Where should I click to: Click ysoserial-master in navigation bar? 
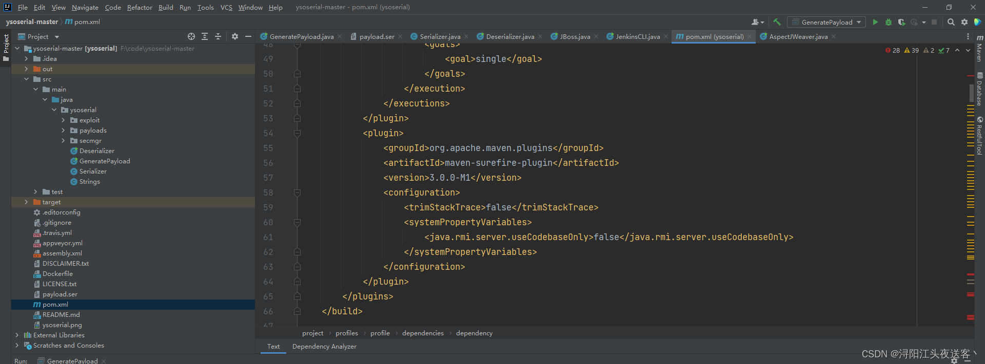pos(32,22)
